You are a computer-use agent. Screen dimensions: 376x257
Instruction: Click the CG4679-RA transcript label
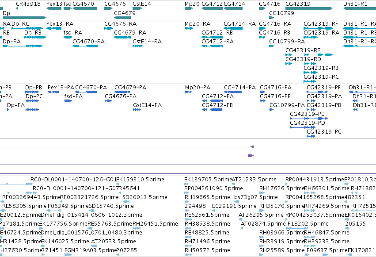click(x=130, y=33)
